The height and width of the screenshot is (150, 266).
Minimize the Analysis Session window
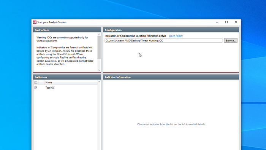[x=217, y=22]
